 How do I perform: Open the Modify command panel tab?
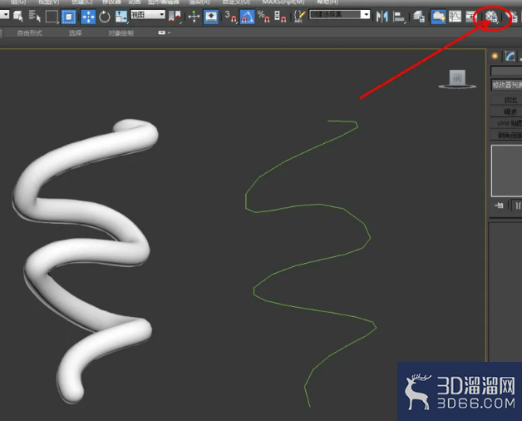(510, 56)
